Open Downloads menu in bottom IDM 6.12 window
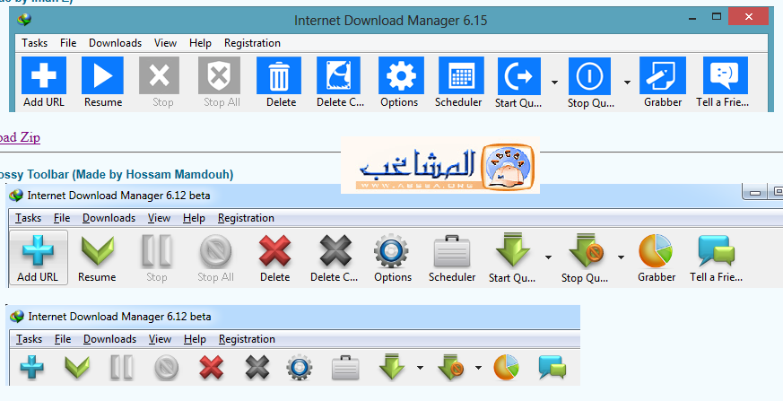783x401 pixels. (x=109, y=339)
